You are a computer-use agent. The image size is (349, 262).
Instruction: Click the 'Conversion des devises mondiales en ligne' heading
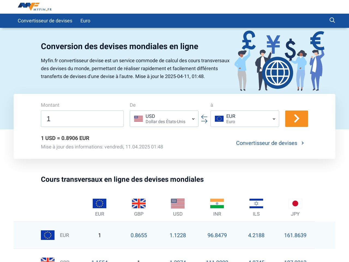pyautogui.click(x=119, y=46)
